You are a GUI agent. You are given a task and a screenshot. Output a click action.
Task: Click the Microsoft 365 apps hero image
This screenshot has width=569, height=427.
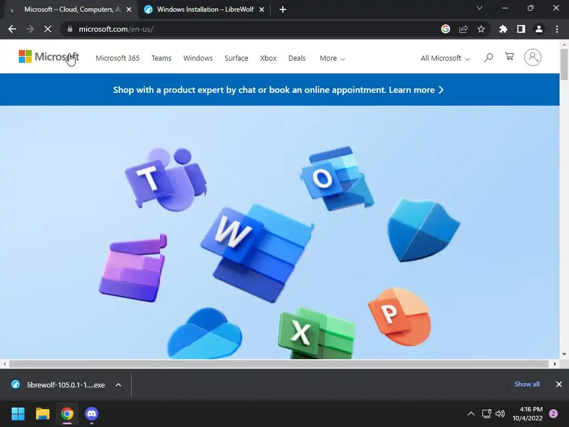(x=279, y=232)
